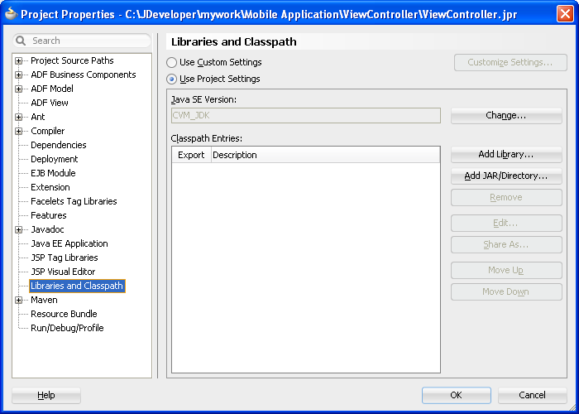
Task: Click the Edit... button
Action: coord(506,224)
